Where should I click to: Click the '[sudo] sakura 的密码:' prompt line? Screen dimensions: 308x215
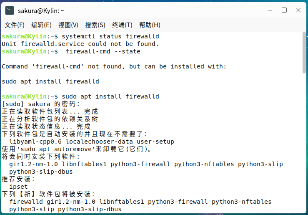click(x=41, y=104)
